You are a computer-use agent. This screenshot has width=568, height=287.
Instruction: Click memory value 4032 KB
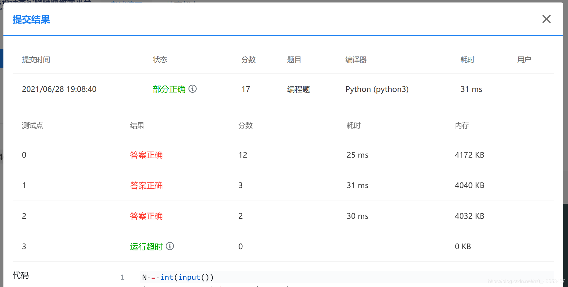click(x=469, y=216)
